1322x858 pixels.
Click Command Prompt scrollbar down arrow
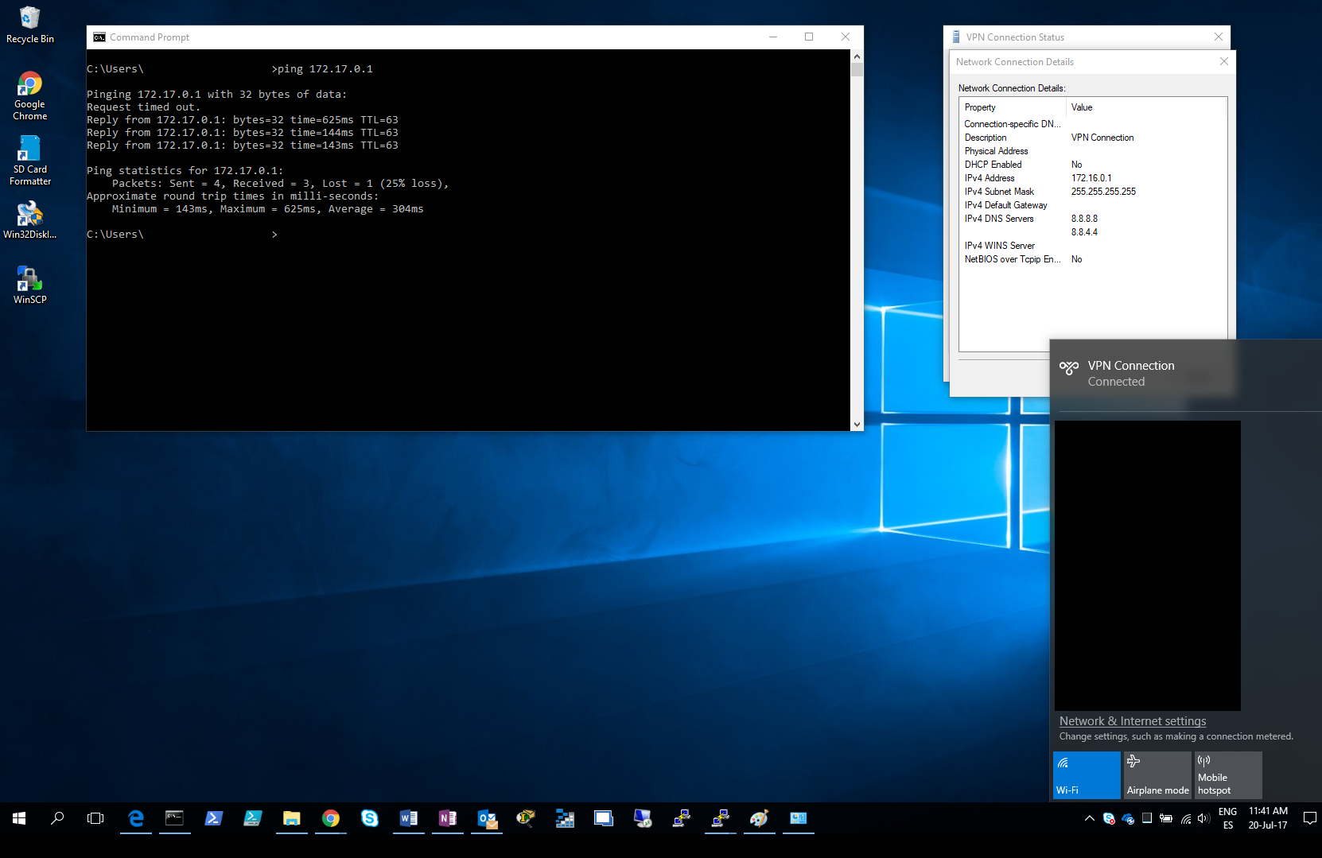[857, 425]
